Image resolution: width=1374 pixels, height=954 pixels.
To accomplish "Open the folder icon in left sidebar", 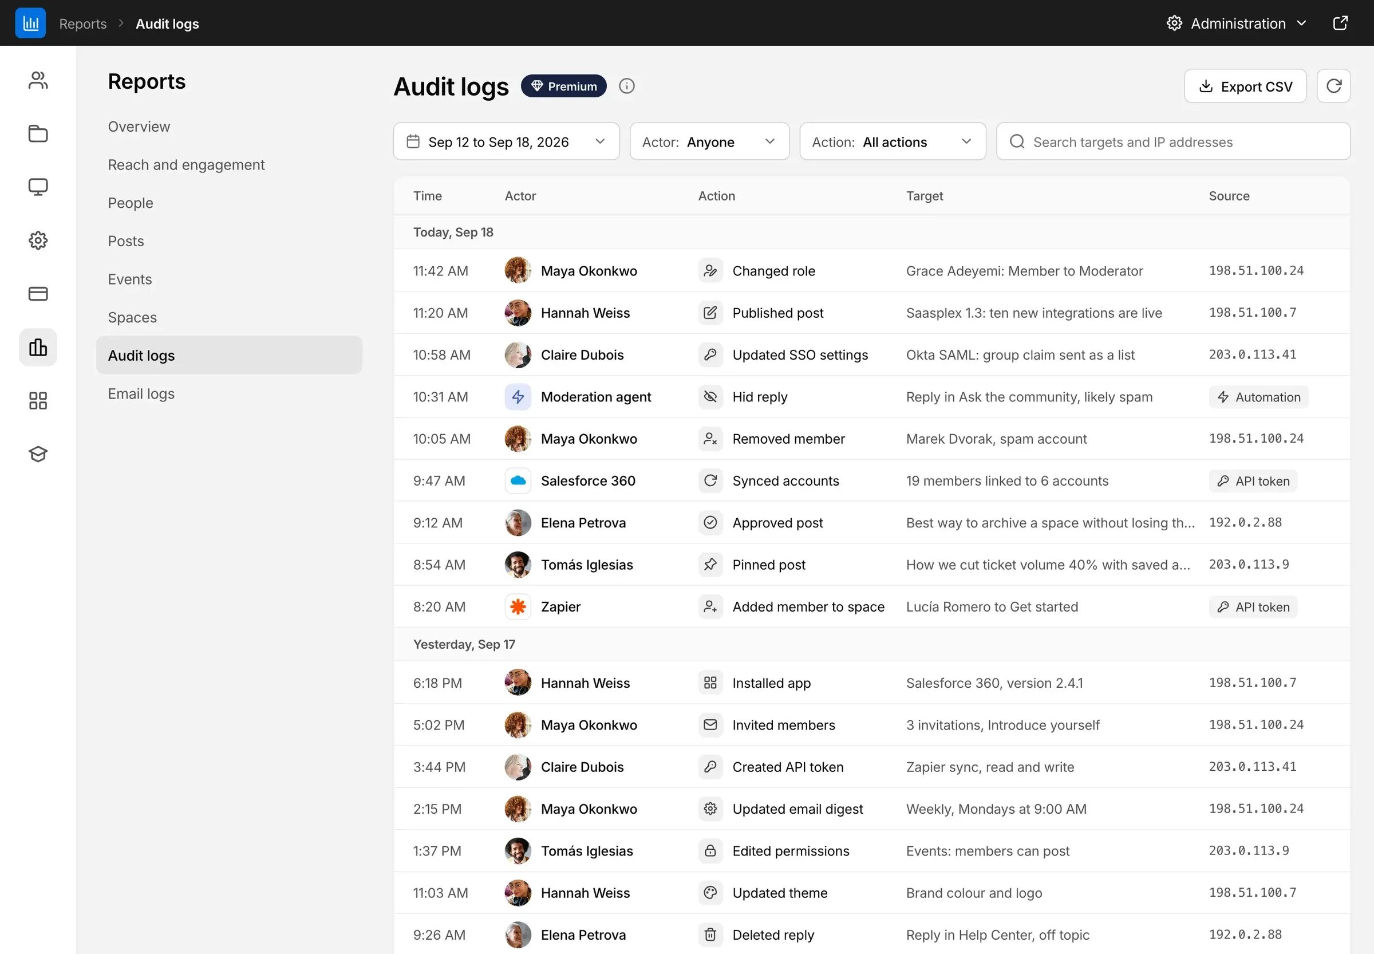I will point(38,133).
